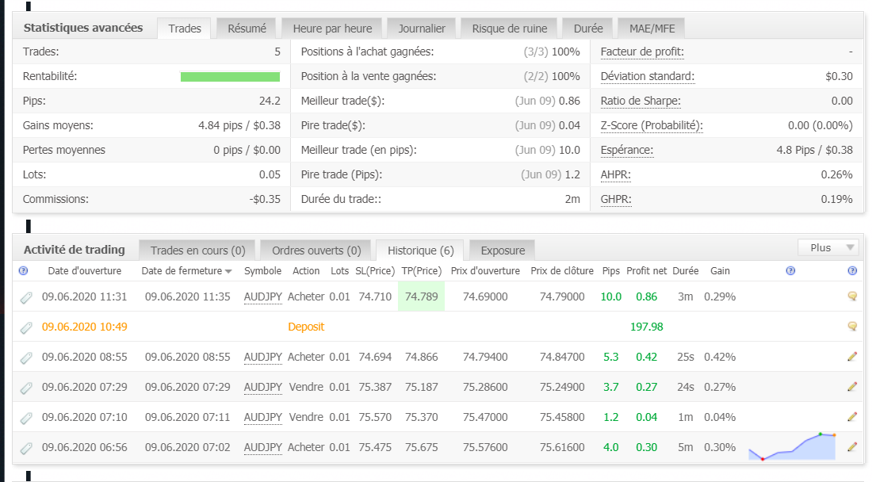
Task: Click the tag icon of the 07:29 trade
Action: click(26, 388)
